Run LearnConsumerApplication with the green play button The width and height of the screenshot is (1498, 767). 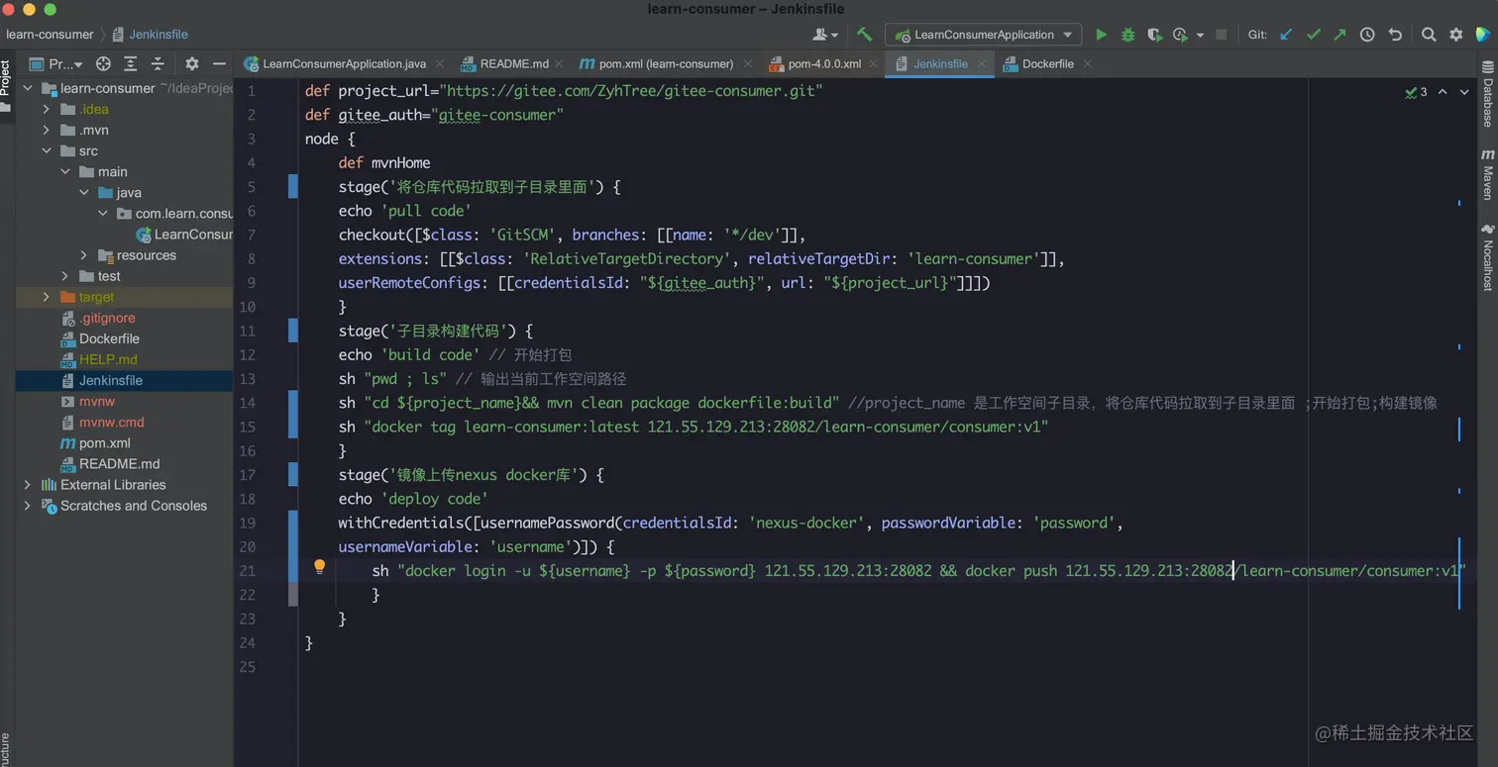[1101, 35]
